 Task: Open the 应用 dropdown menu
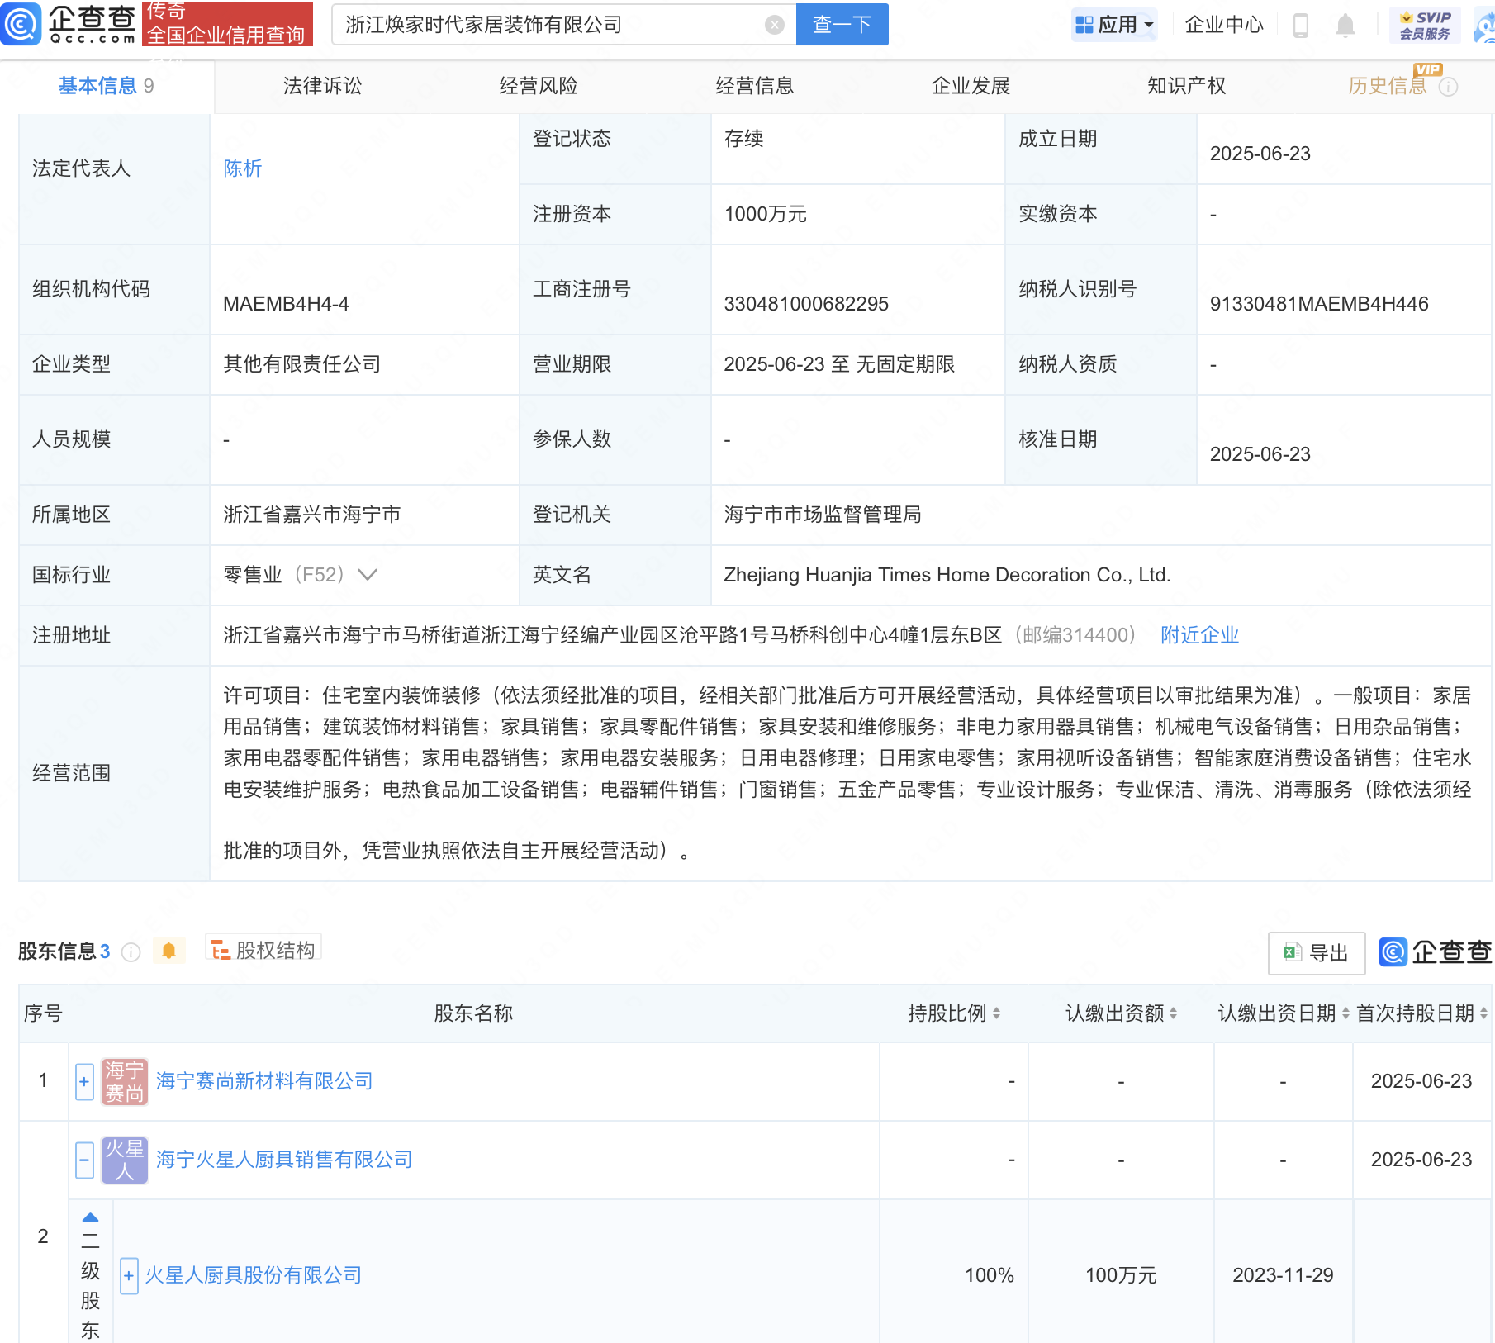tap(1114, 25)
